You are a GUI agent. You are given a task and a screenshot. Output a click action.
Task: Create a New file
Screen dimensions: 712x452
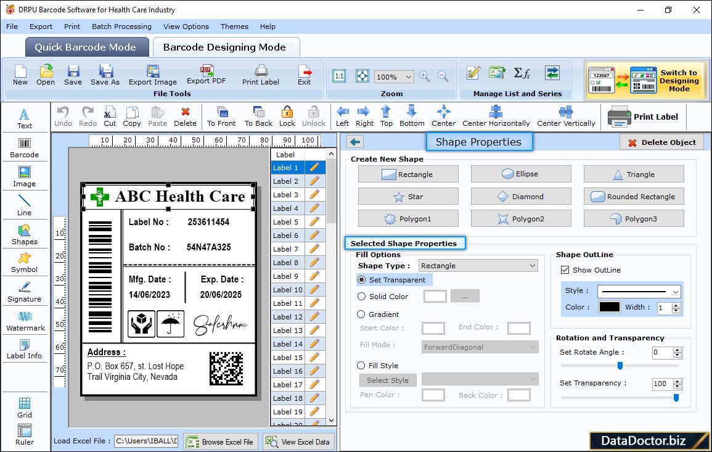pyautogui.click(x=20, y=75)
